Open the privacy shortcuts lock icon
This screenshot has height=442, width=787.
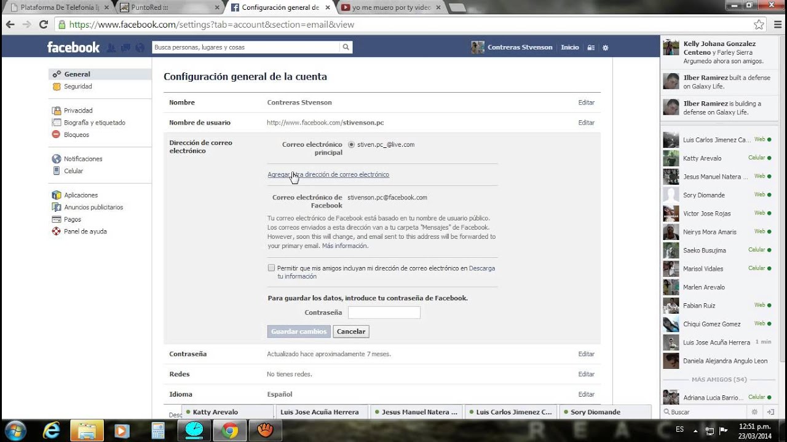point(591,47)
